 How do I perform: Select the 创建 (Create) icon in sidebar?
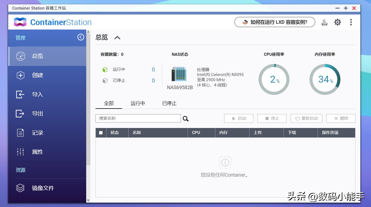point(20,75)
